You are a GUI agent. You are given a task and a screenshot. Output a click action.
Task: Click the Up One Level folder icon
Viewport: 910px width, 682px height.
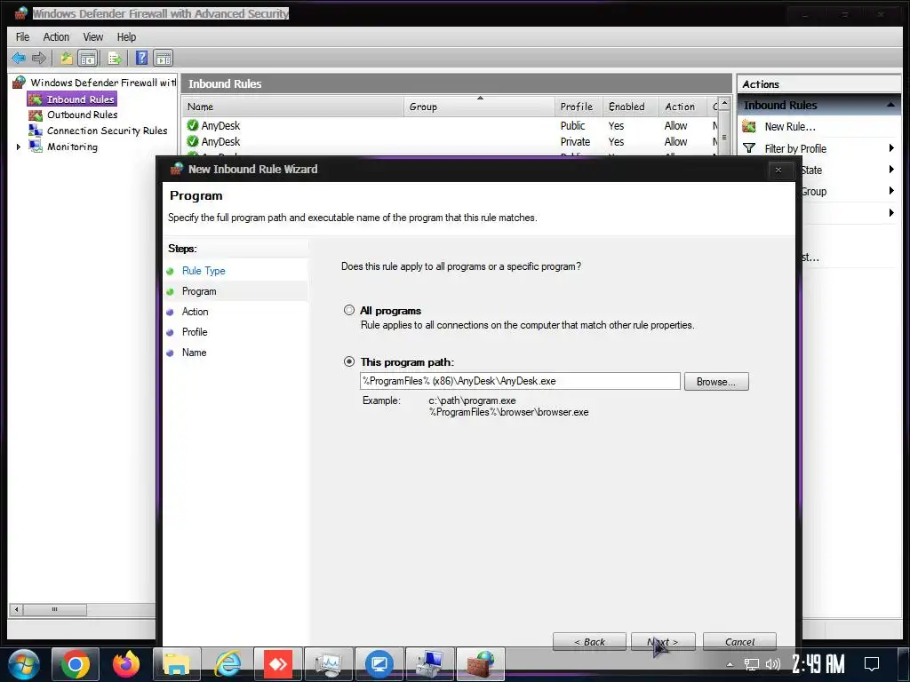[66, 58]
